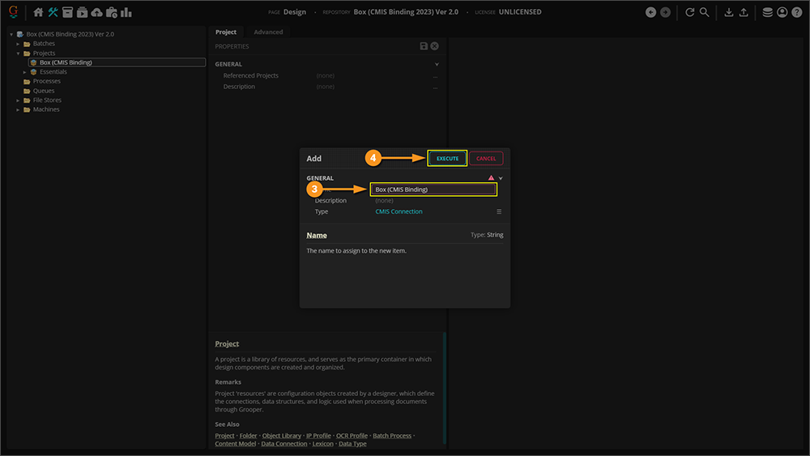Open the Type dropdown list icon
The height and width of the screenshot is (456, 810).
tap(499, 211)
